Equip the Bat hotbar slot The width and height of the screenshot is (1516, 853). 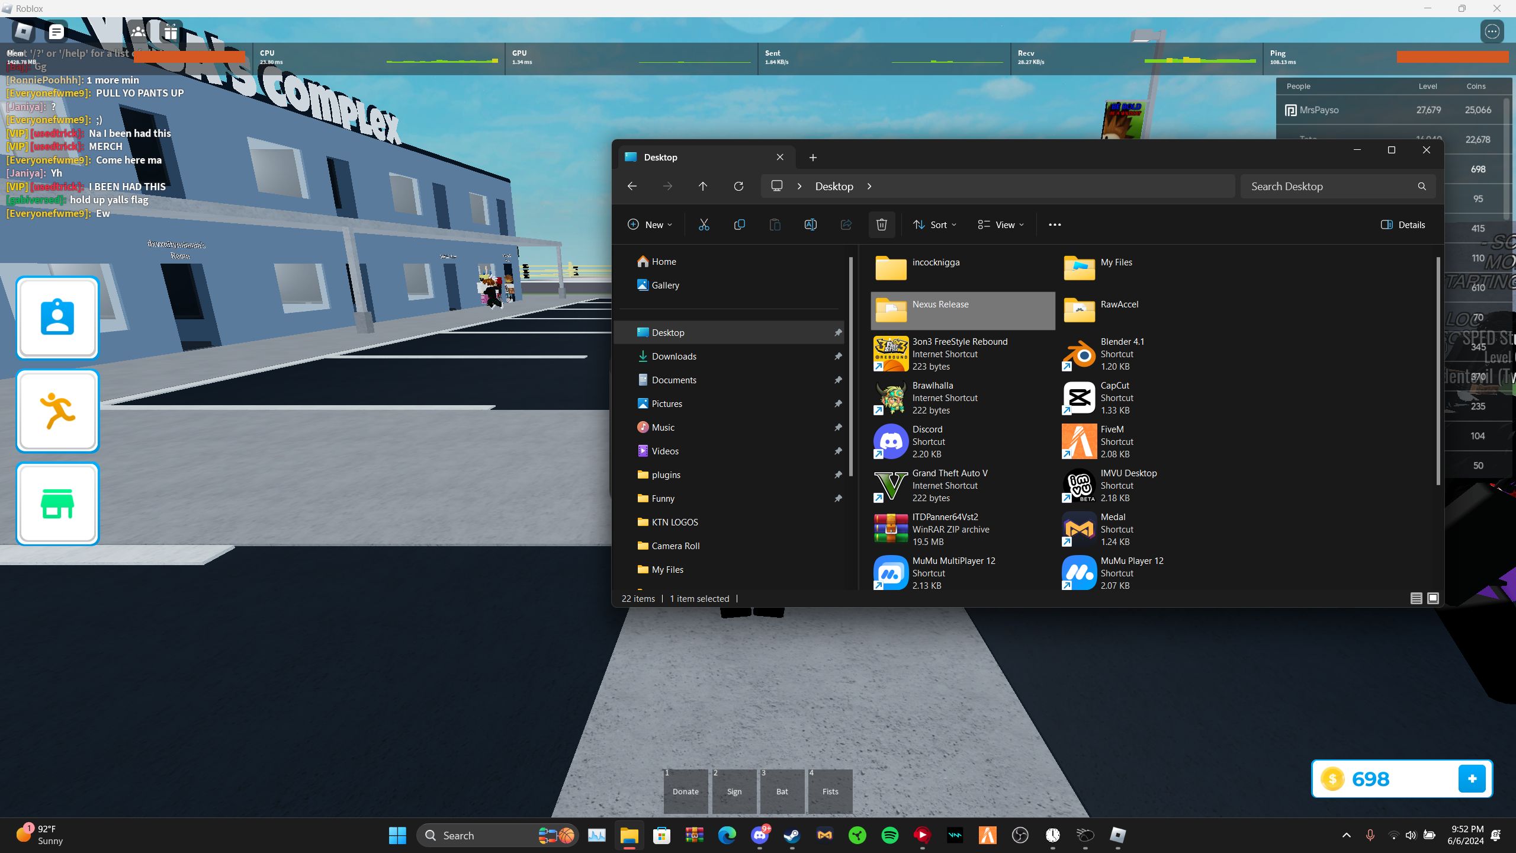pyautogui.click(x=782, y=791)
